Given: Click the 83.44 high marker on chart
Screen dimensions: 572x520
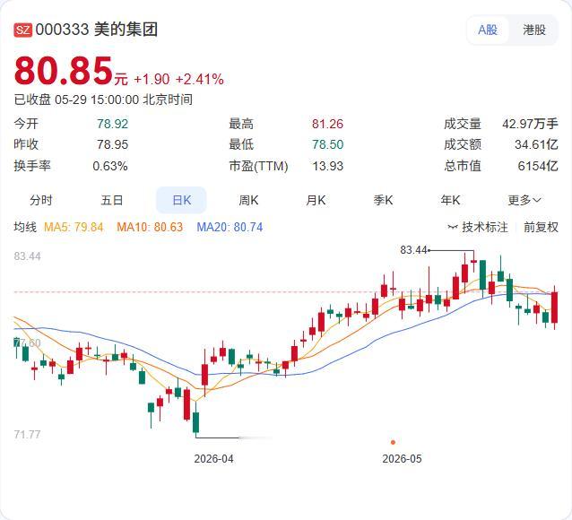Looking at the screenshot, I should click(413, 250).
